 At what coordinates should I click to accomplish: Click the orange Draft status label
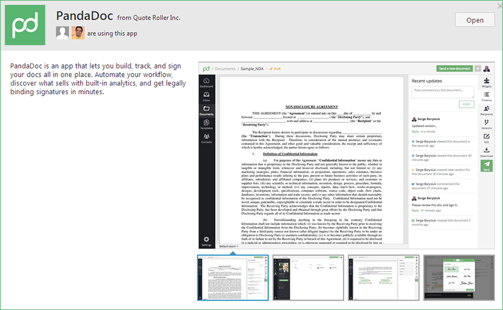click(x=275, y=69)
